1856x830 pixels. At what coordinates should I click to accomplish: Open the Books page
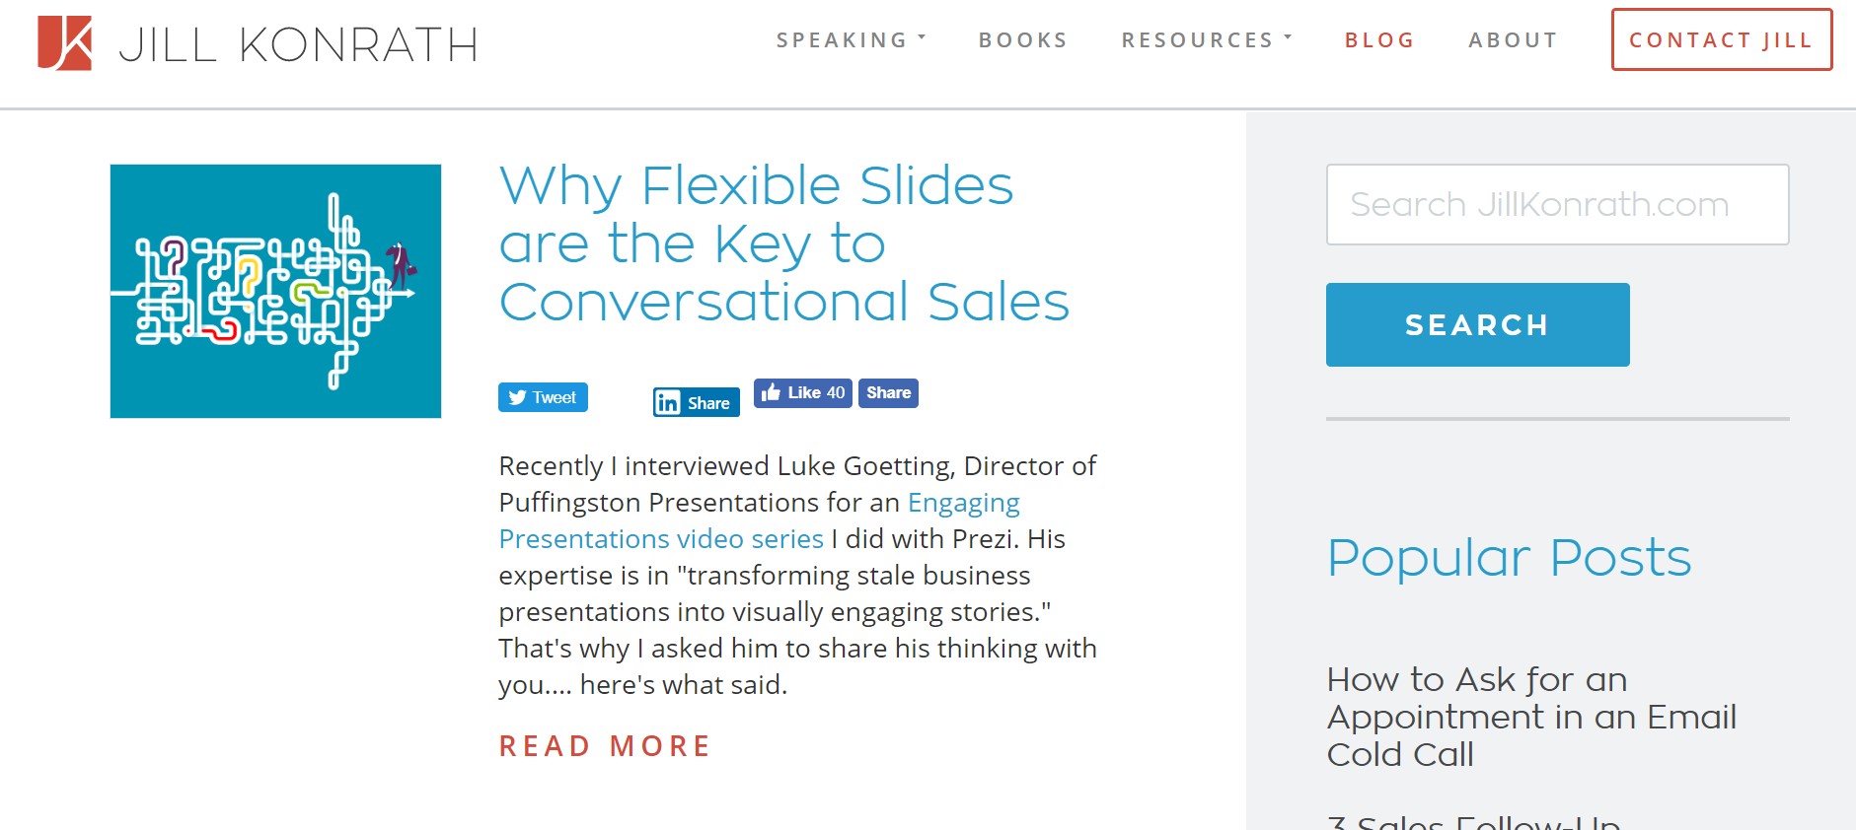1023,40
